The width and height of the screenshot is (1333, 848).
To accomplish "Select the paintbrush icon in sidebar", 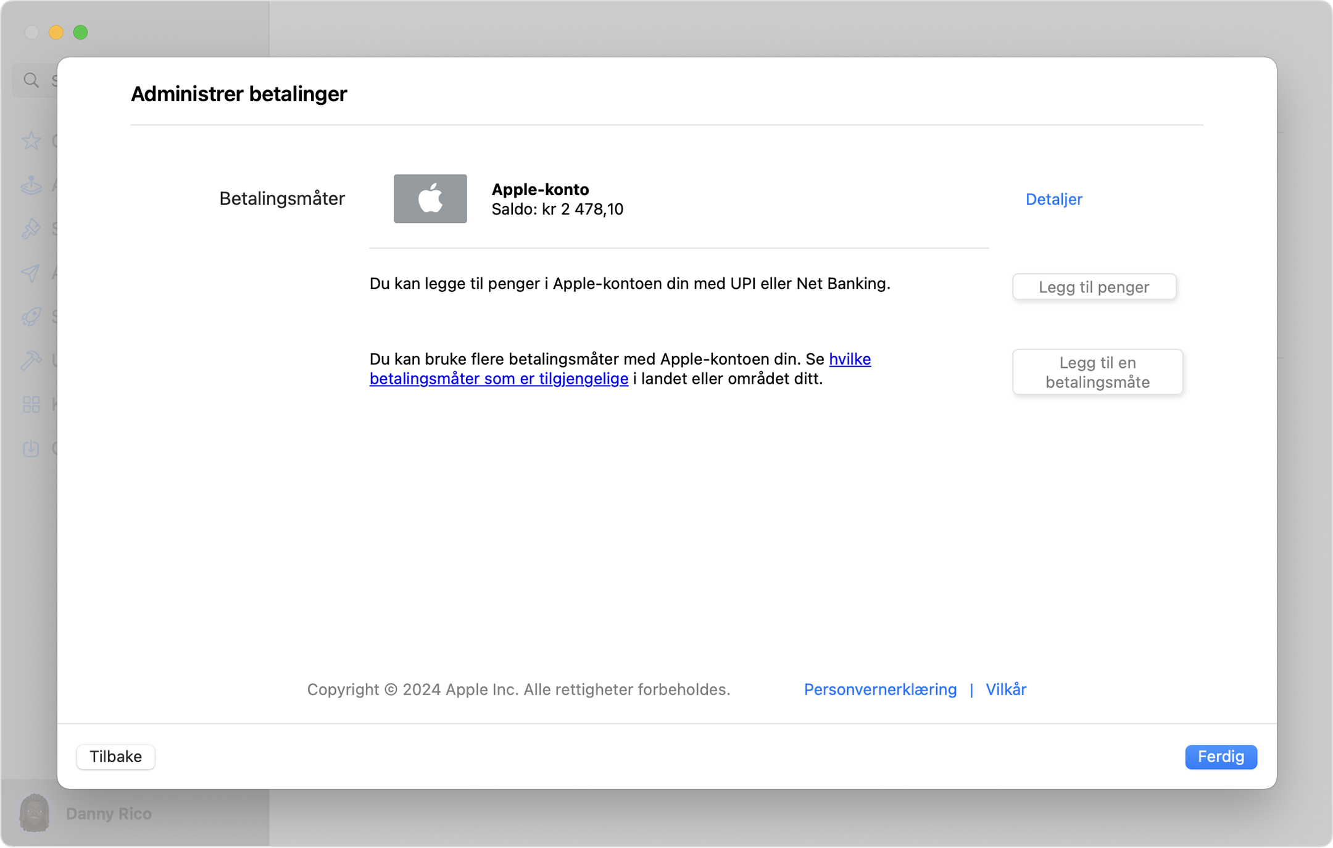I will 31,228.
